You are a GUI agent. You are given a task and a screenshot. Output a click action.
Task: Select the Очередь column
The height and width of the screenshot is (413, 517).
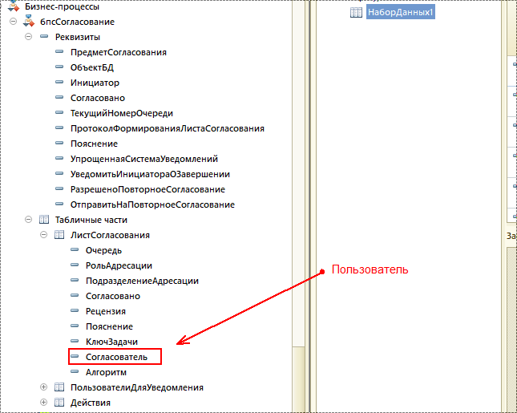point(103,250)
